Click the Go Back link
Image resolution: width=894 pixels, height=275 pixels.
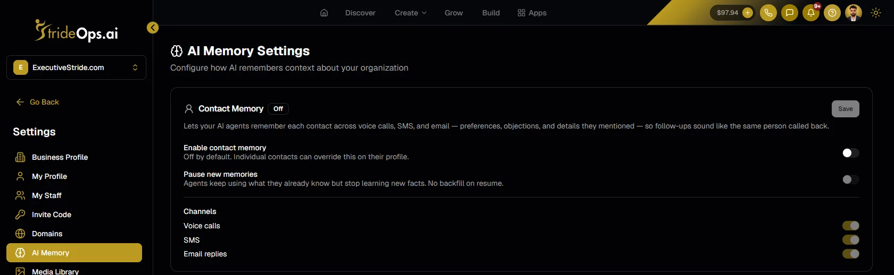click(x=38, y=102)
